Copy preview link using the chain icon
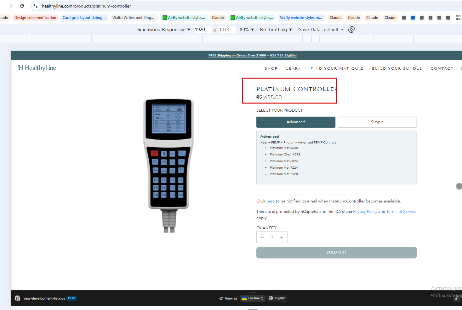462x310 pixels. click(x=457, y=298)
